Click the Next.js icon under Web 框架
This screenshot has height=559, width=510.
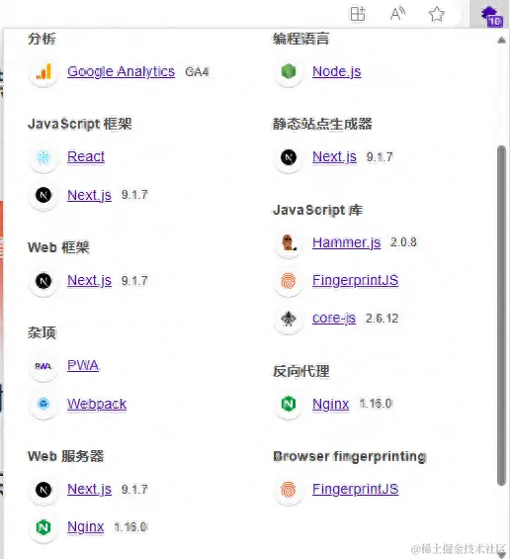coord(43,281)
